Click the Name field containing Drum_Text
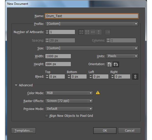Viewport: 152px width, 140px height. 92,16
